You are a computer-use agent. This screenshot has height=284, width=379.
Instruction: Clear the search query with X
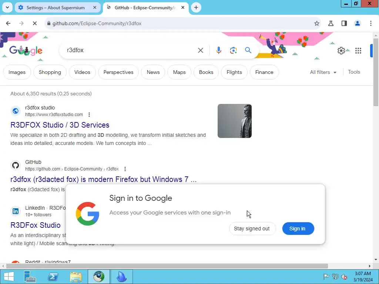coord(200,50)
